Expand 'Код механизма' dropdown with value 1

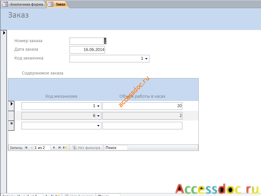[x=99, y=106]
